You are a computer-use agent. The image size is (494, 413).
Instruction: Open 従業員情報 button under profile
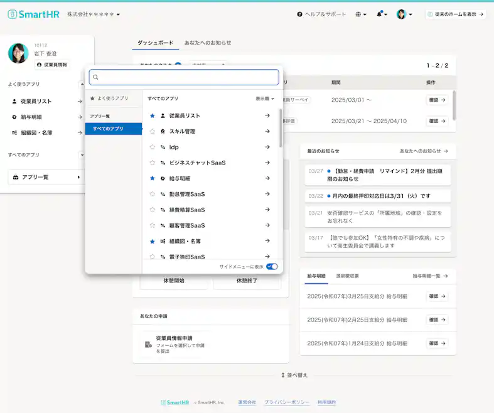pos(52,65)
